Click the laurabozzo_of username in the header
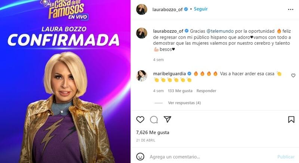Screen dimensions: 299x163 coord(167,9)
